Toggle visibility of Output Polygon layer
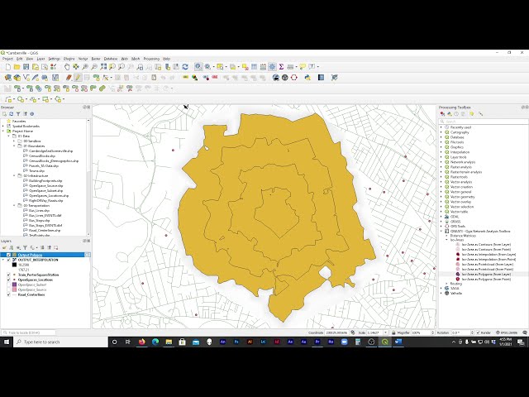Screen dimensions: 529x397 coord(8,255)
